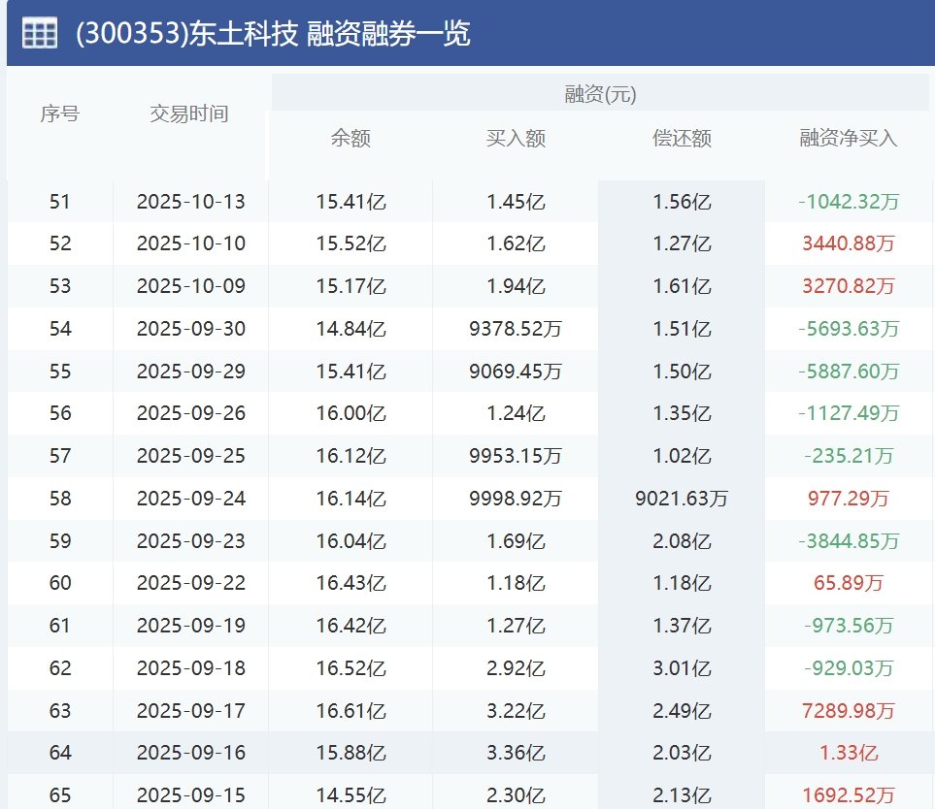
Task: Click buy amount 9953.15万
Action: tap(516, 456)
